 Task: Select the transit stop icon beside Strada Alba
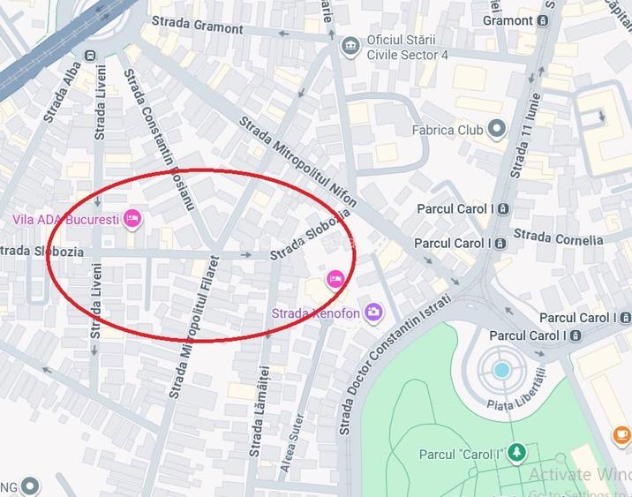click(x=90, y=56)
